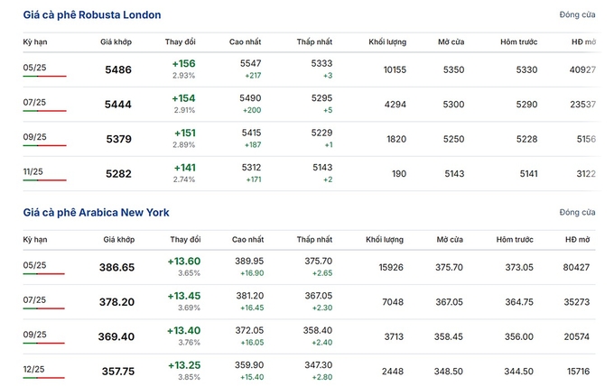The height and width of the screenshot is (386, 614).
Task: Click the volume value 4294
Action: (x=395, y=105)
